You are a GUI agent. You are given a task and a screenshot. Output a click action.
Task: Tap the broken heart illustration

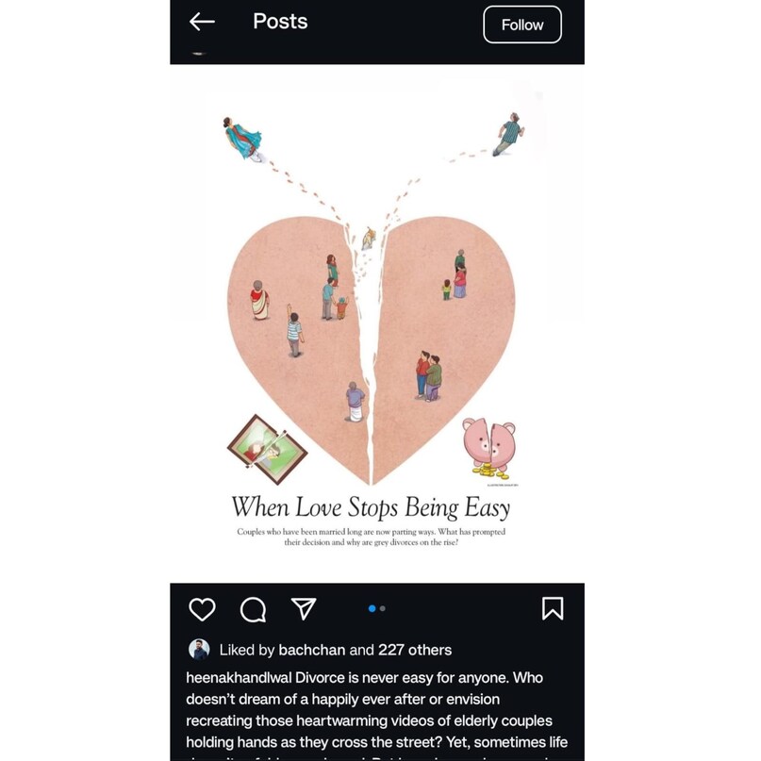372,350
